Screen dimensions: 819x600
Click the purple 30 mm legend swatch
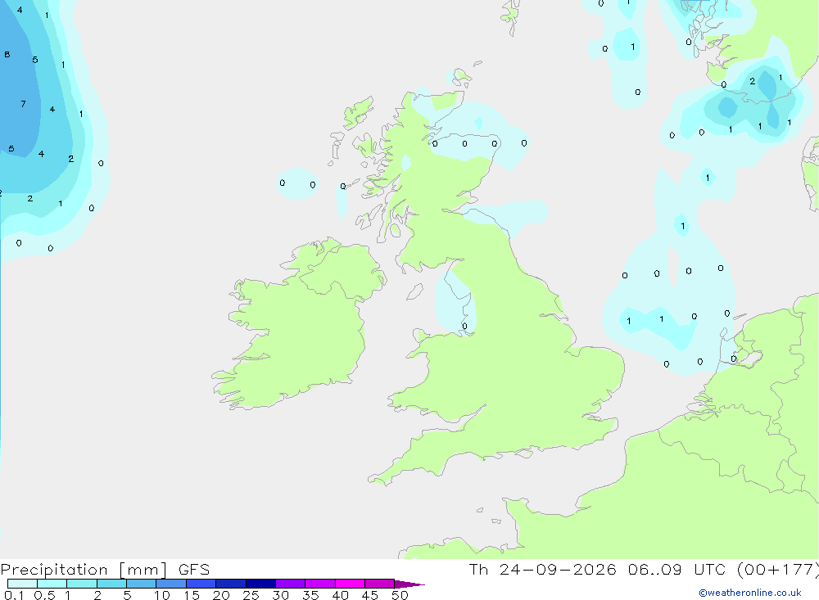(x=291, y=584)
